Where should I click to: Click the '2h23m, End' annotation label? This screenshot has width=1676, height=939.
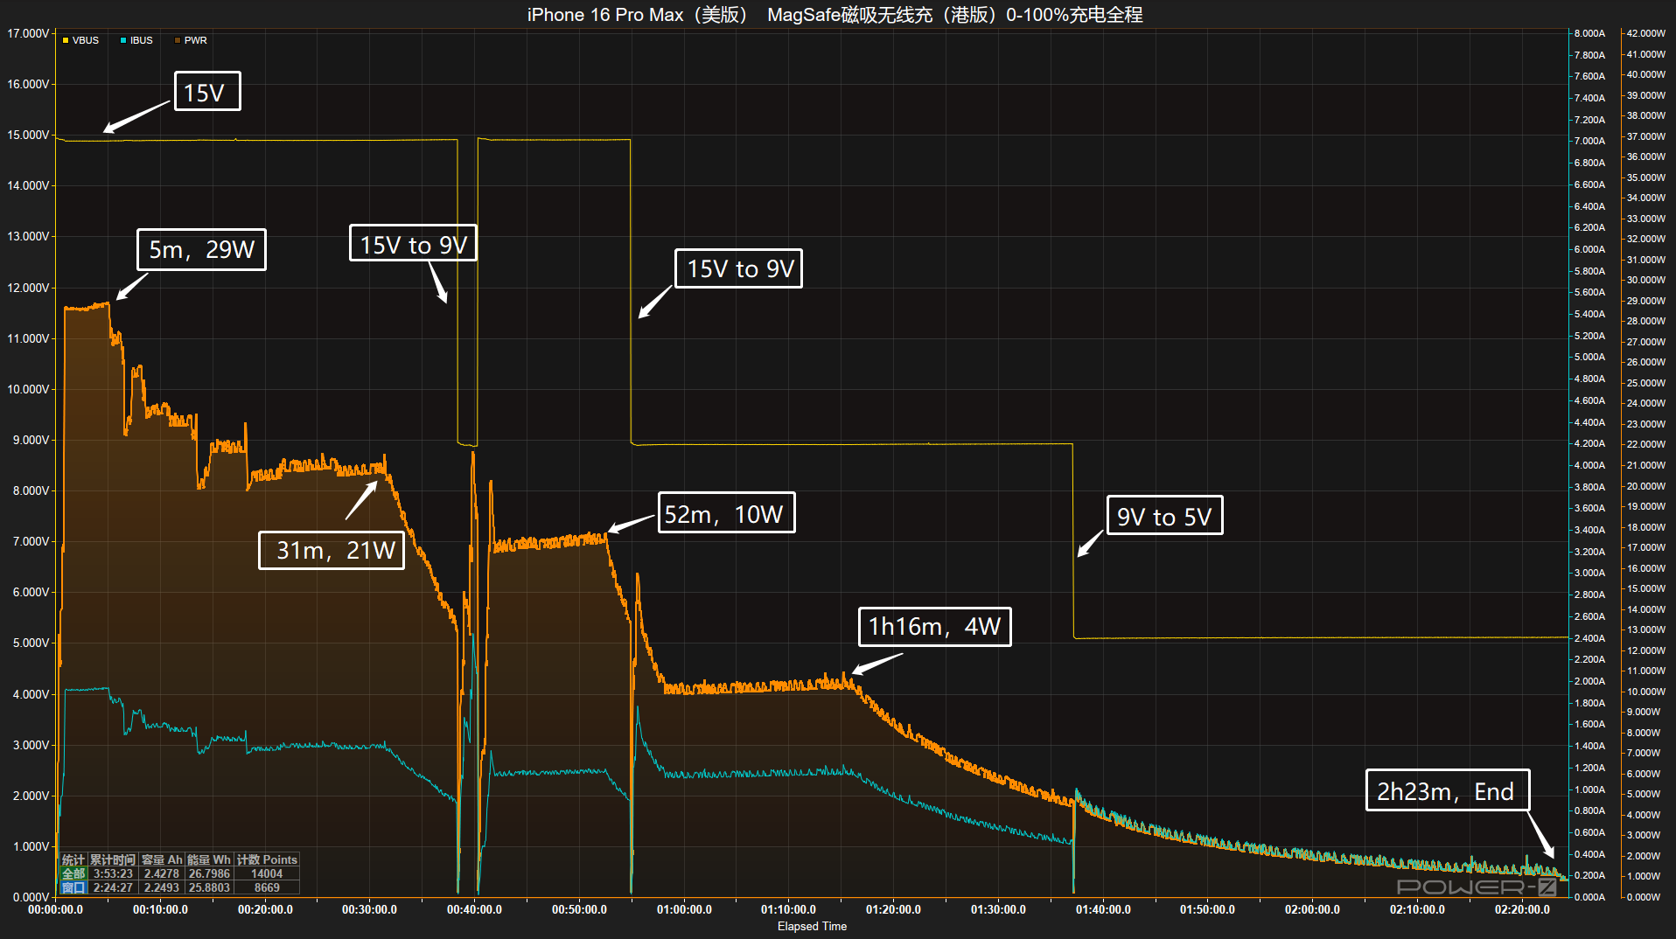click(x=1447, y=791)
